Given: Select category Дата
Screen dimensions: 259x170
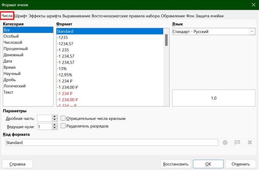Looking at the screenshot, I should [28, 61].
